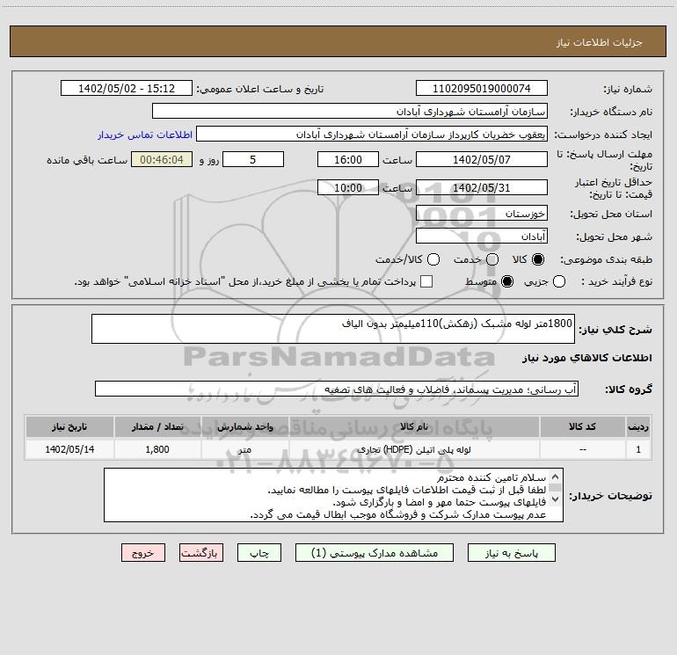Click the چاپ print button
The height and width of the screenshot is (655, 677).
coord(259,553)
